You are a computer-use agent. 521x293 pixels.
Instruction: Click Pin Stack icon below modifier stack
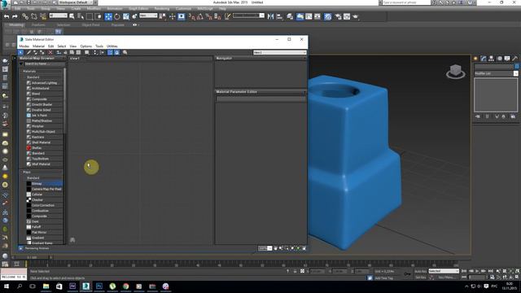478,116
